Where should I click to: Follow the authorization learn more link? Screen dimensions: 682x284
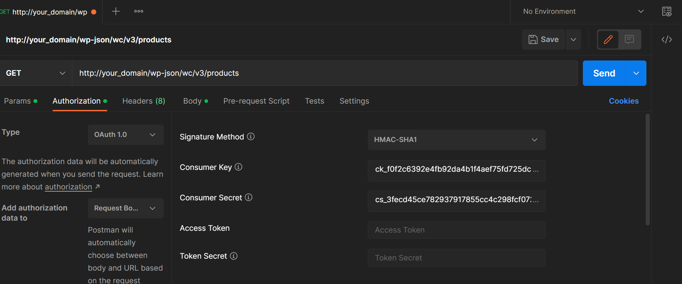(x=68, y=187)
